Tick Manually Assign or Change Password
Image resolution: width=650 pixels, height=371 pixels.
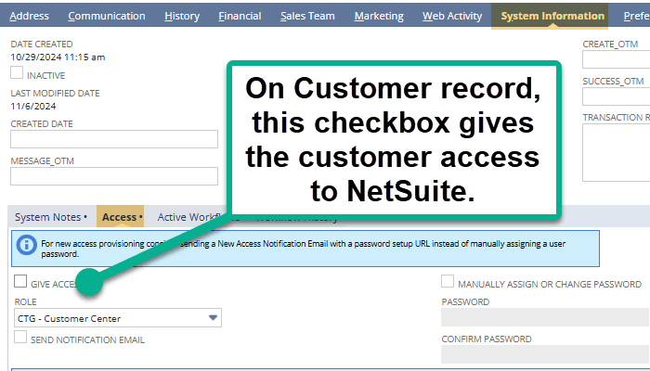pyautogui.click(x=448, y=281)
